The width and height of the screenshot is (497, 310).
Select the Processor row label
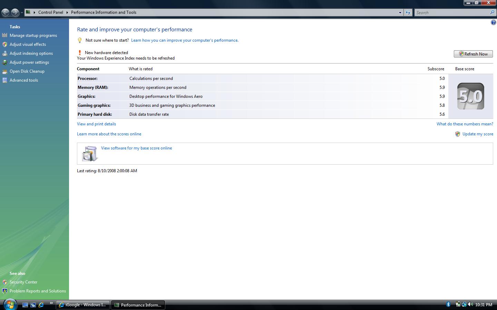click(x=88, y=79)
